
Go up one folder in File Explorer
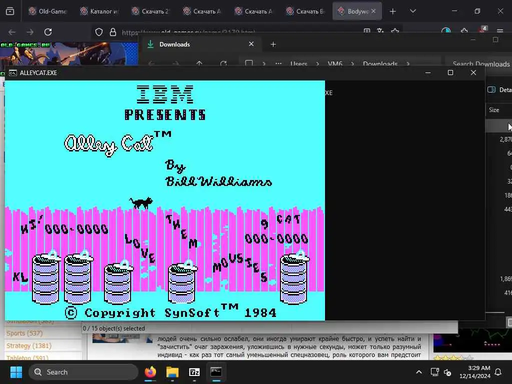click(x=199, y=63)
